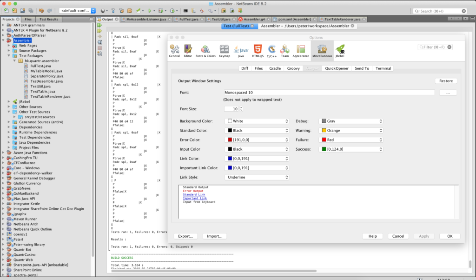The height and width of the screenshot is (280, 476).
Task: Switch to the Diff tab
Action: (x=245, y=68)
